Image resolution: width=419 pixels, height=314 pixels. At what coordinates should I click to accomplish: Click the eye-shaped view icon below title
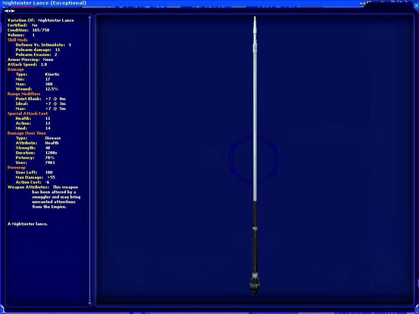pyautogui.click(x=10, y=11)
